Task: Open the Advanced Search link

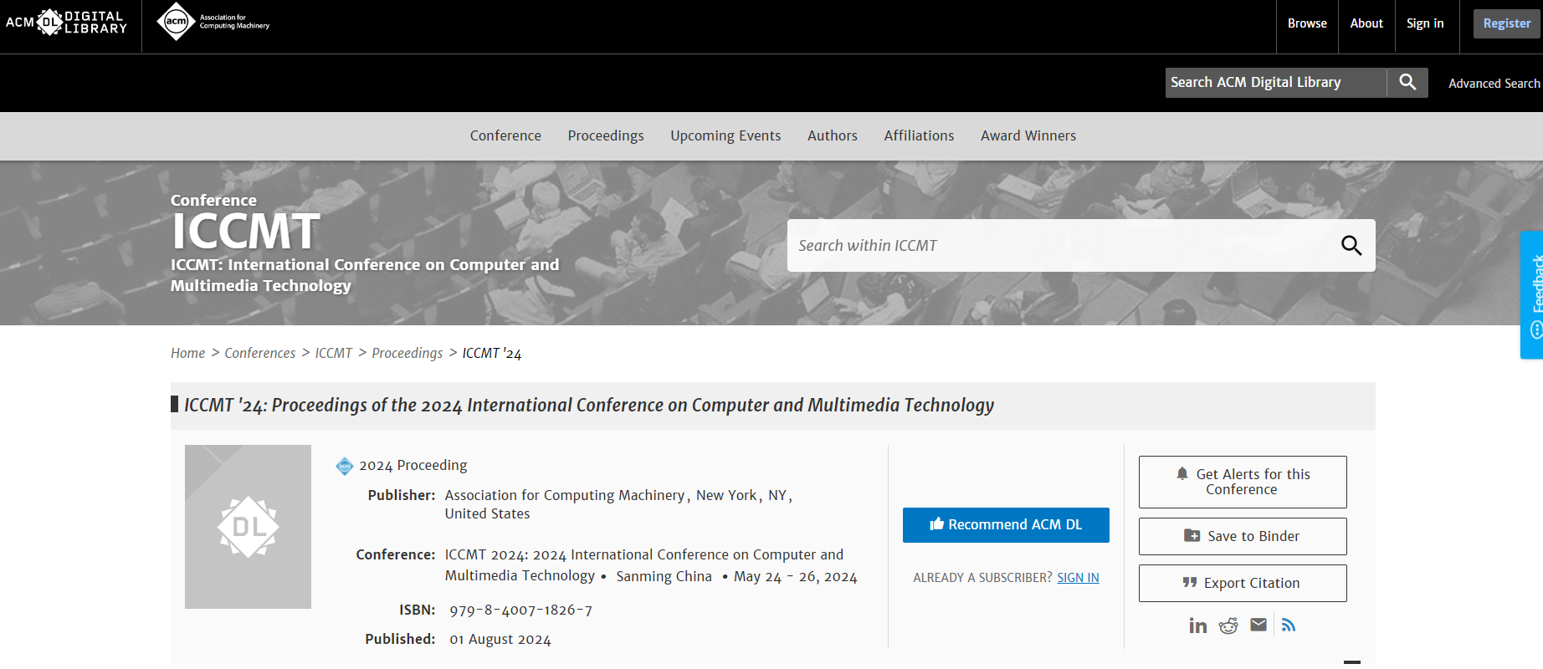Action: pyautogui.click(x=1494, y=84)
